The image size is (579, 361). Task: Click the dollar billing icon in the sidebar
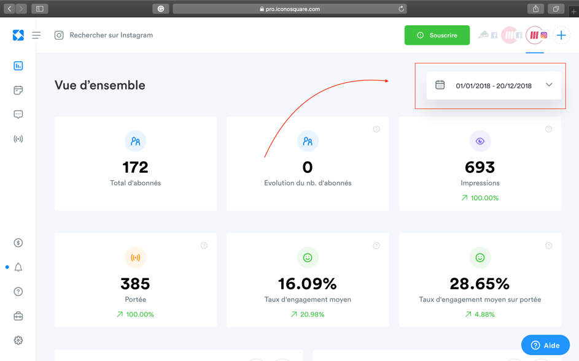[x=18, y=243]
